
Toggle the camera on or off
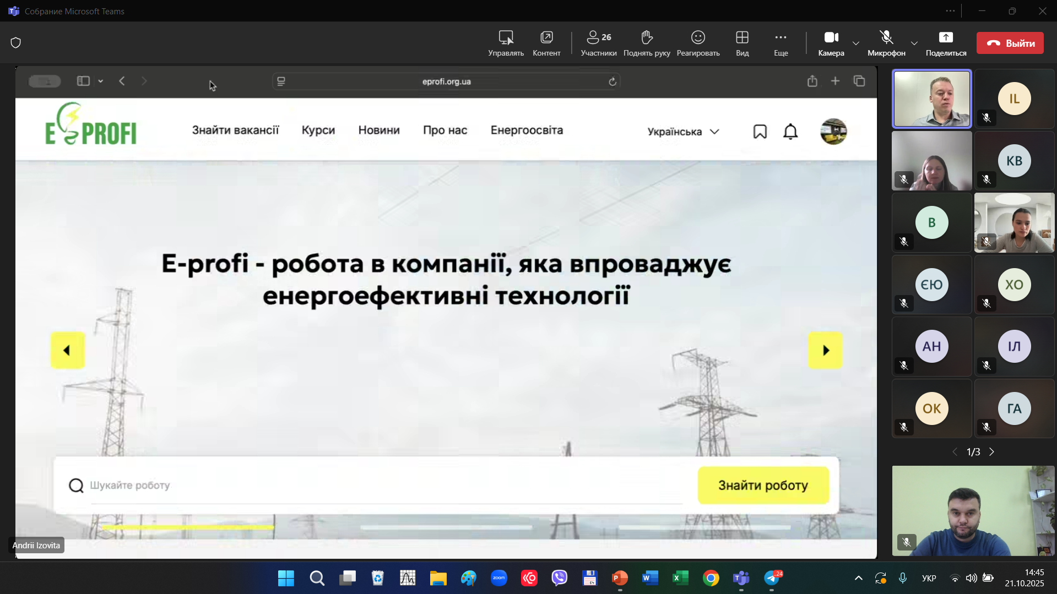pos(831,43)
